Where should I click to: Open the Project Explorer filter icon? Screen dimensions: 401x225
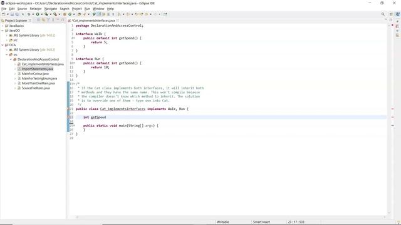[x=48, y=20]
